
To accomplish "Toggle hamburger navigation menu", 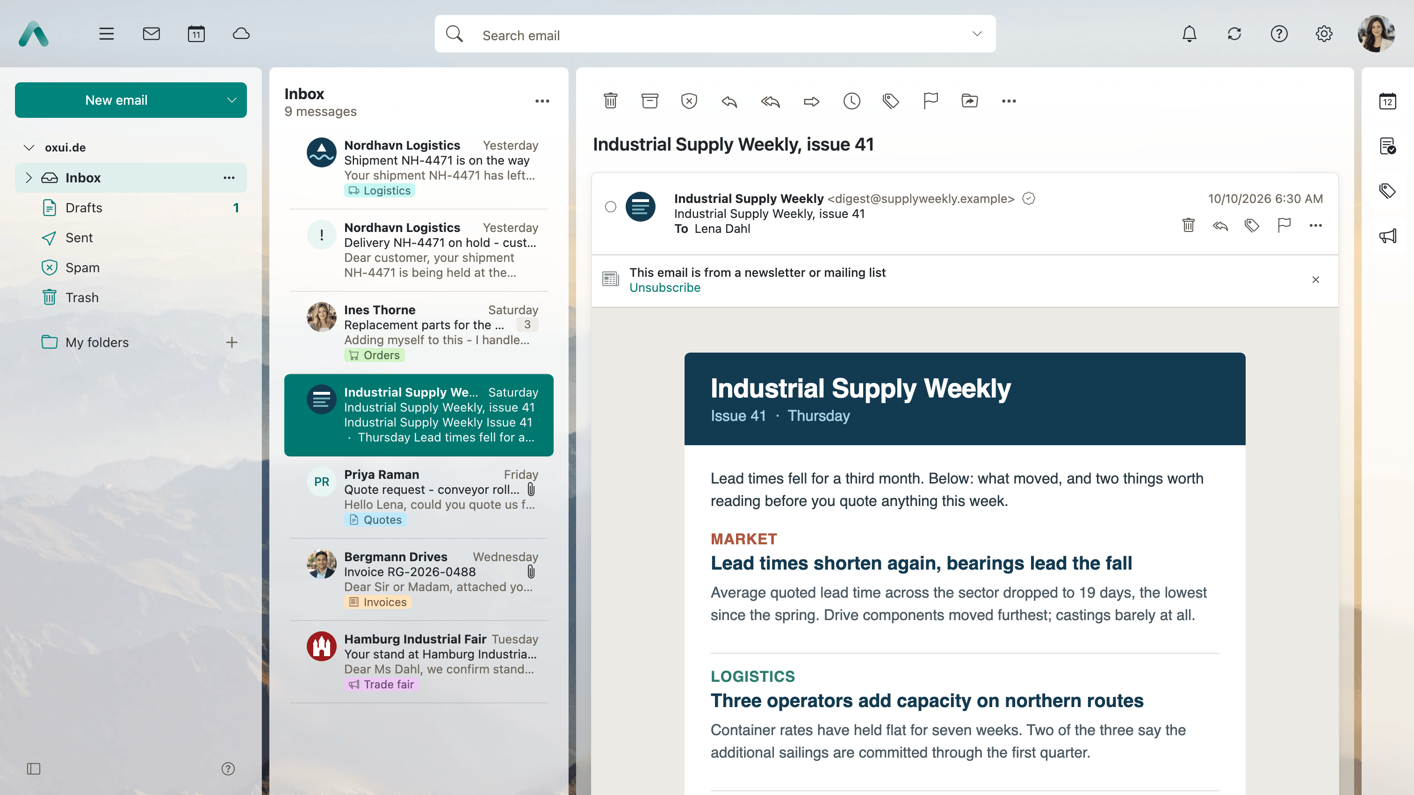I will pos(107,34).
